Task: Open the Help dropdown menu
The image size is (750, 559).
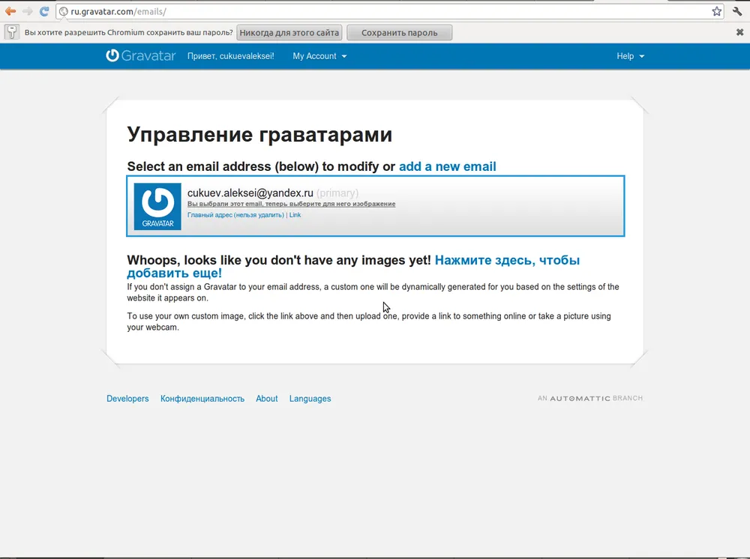Action: pyautogui.click(x=630, y=56)
